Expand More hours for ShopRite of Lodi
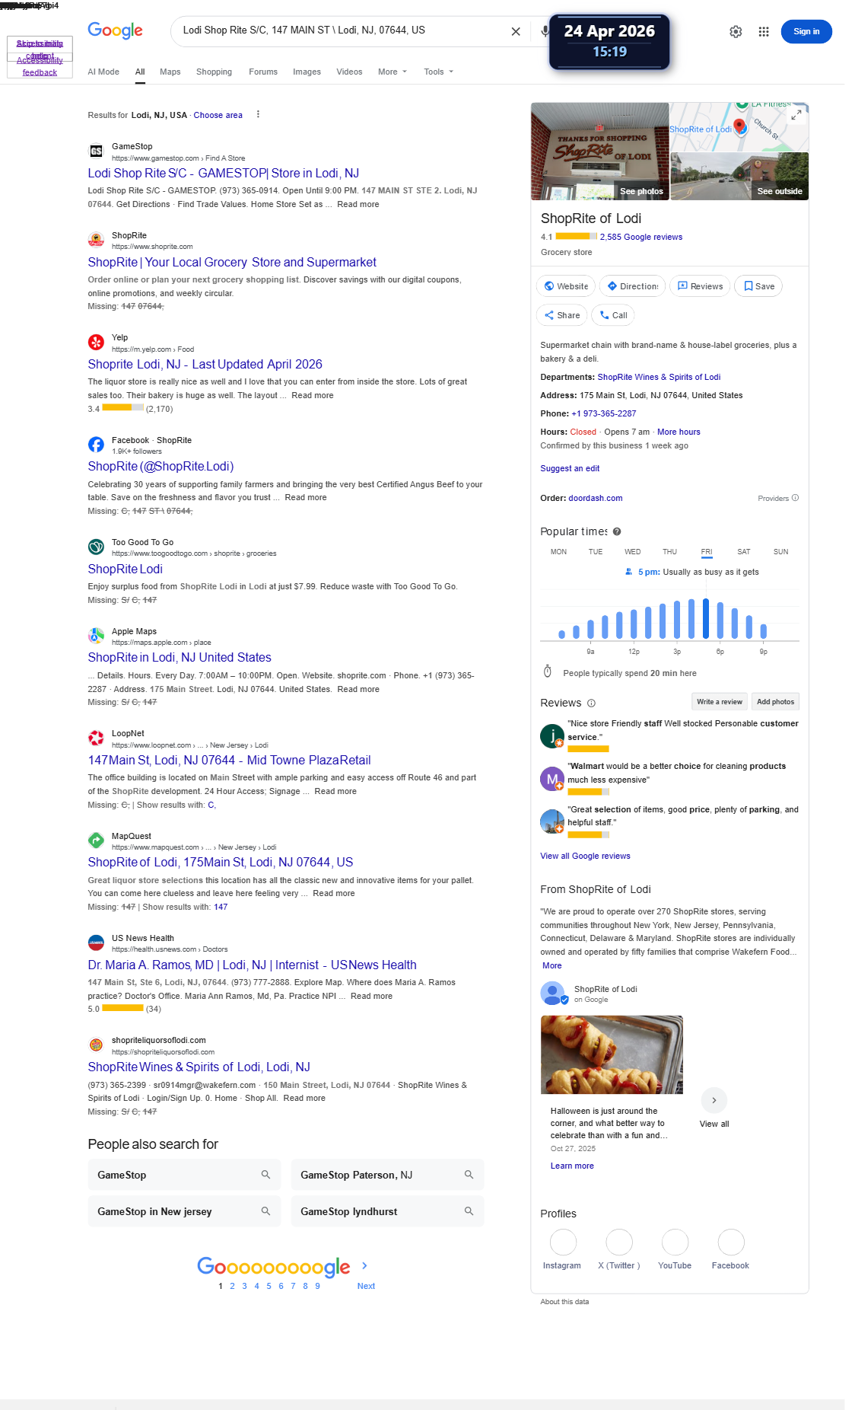Screen dimensions: 855x1410 (679, 432)
